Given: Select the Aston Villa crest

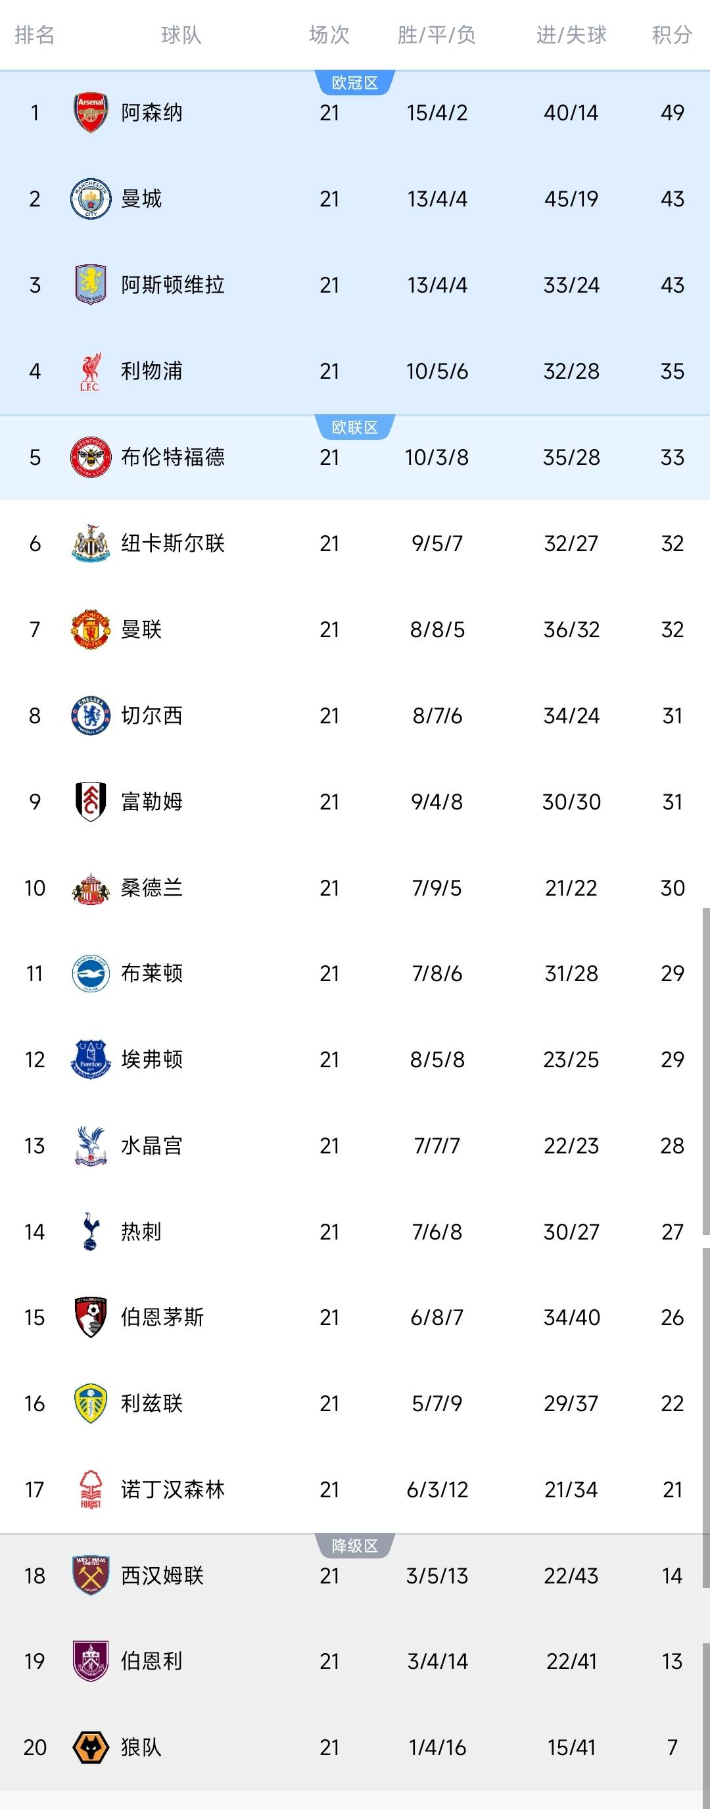Looking at the screenshot, I should click(x=91, y=285).
